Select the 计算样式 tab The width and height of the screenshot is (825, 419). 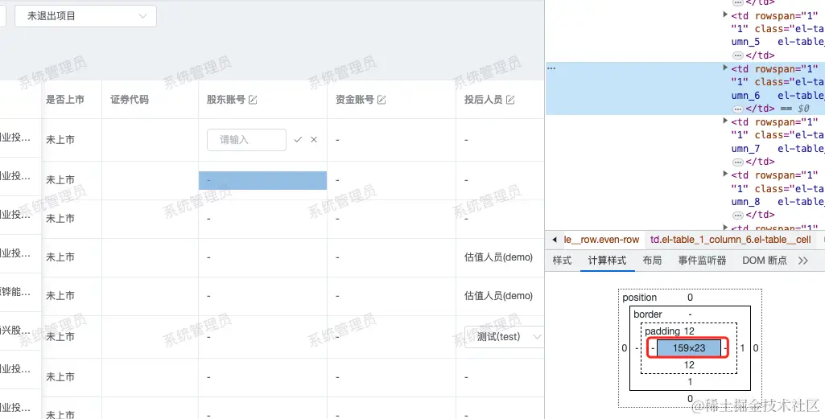click(x=607, y=261)
